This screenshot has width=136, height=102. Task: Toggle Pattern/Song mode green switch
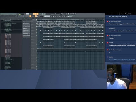[x=20, y=14]
